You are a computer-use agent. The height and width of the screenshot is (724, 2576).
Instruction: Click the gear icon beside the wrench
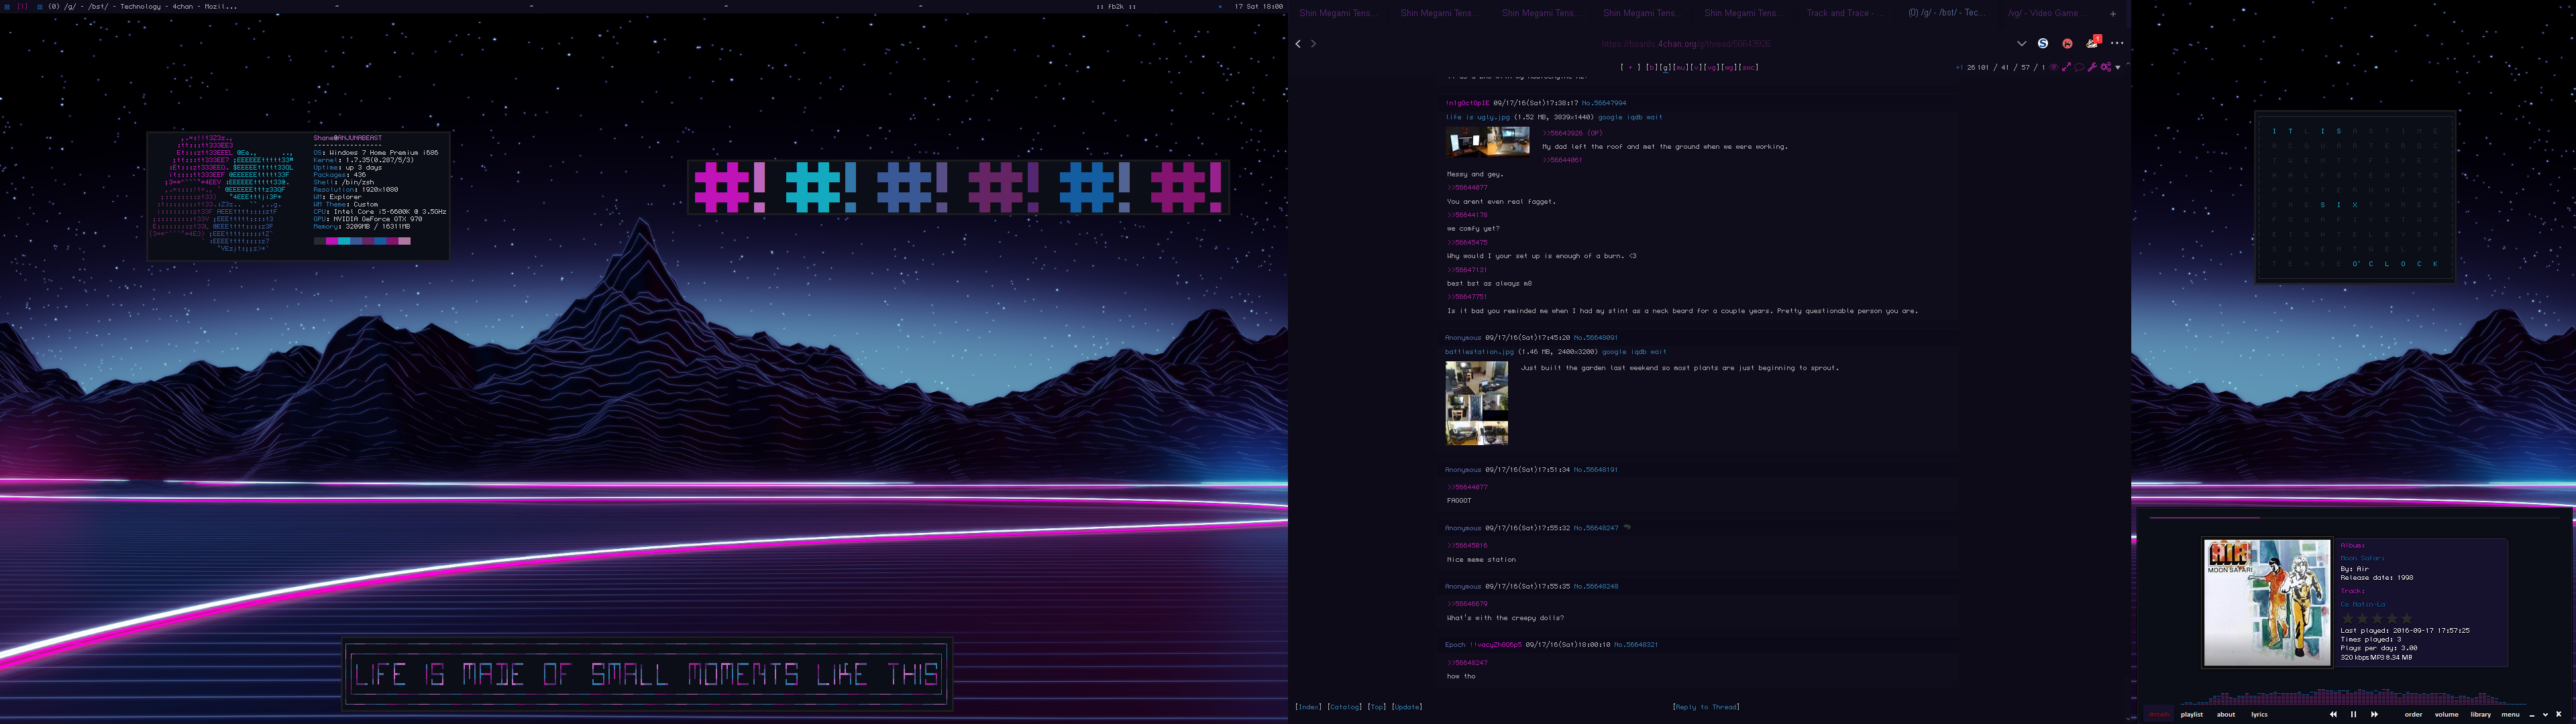[2106, 67]
